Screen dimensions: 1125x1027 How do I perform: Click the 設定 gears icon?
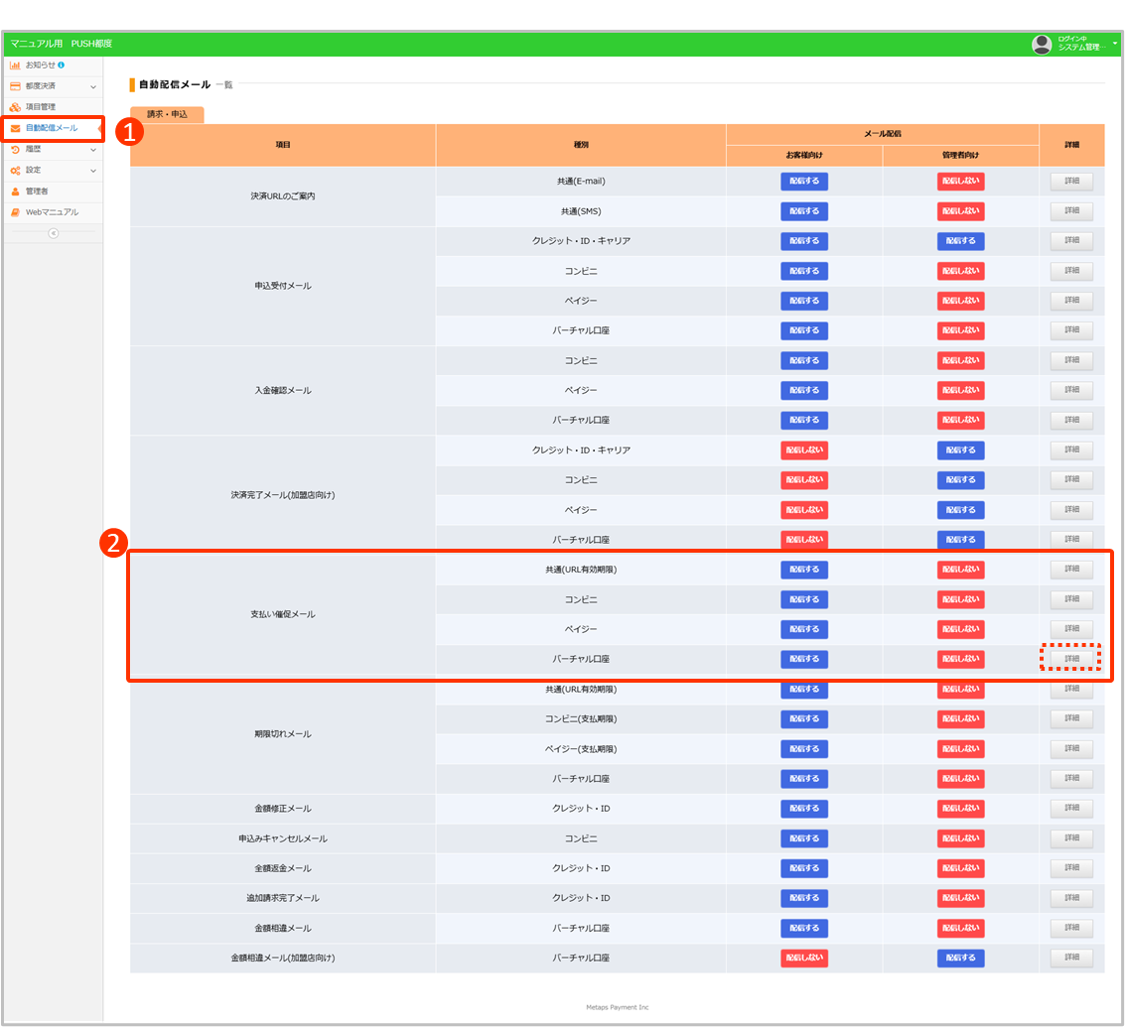15,171
